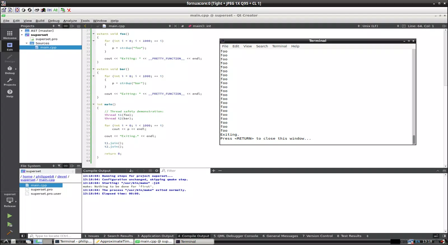Toggle VNC Alt key button

point(55,10)
